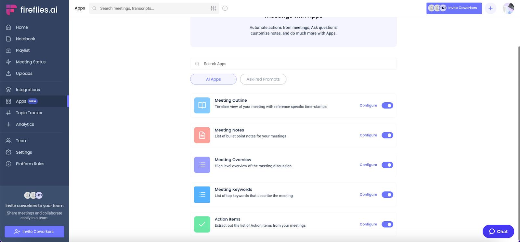The height and width of the screenshot is (242, 520).
Task: Click the fireflies.ai logo
Action: tap(32, 10)
